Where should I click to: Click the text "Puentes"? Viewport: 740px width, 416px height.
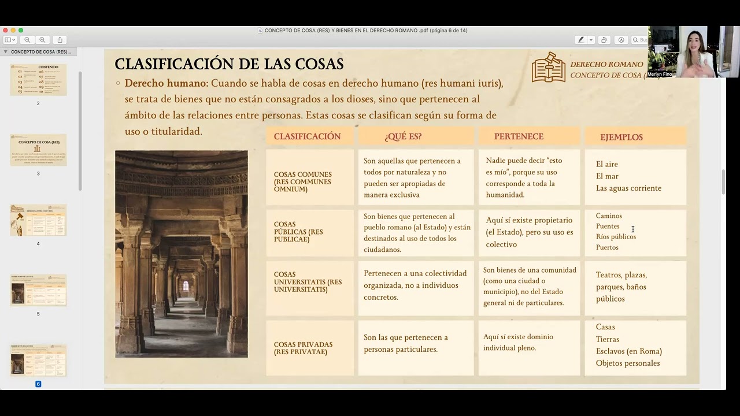click(608, 226)
